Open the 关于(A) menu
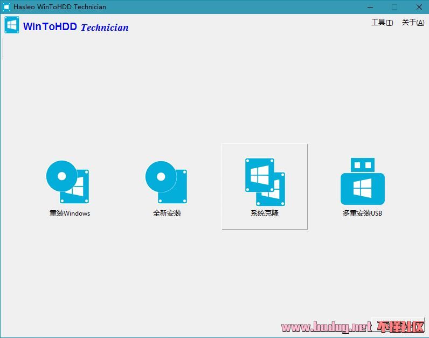This screenshot has height=338, width=429. click(413, 23)
